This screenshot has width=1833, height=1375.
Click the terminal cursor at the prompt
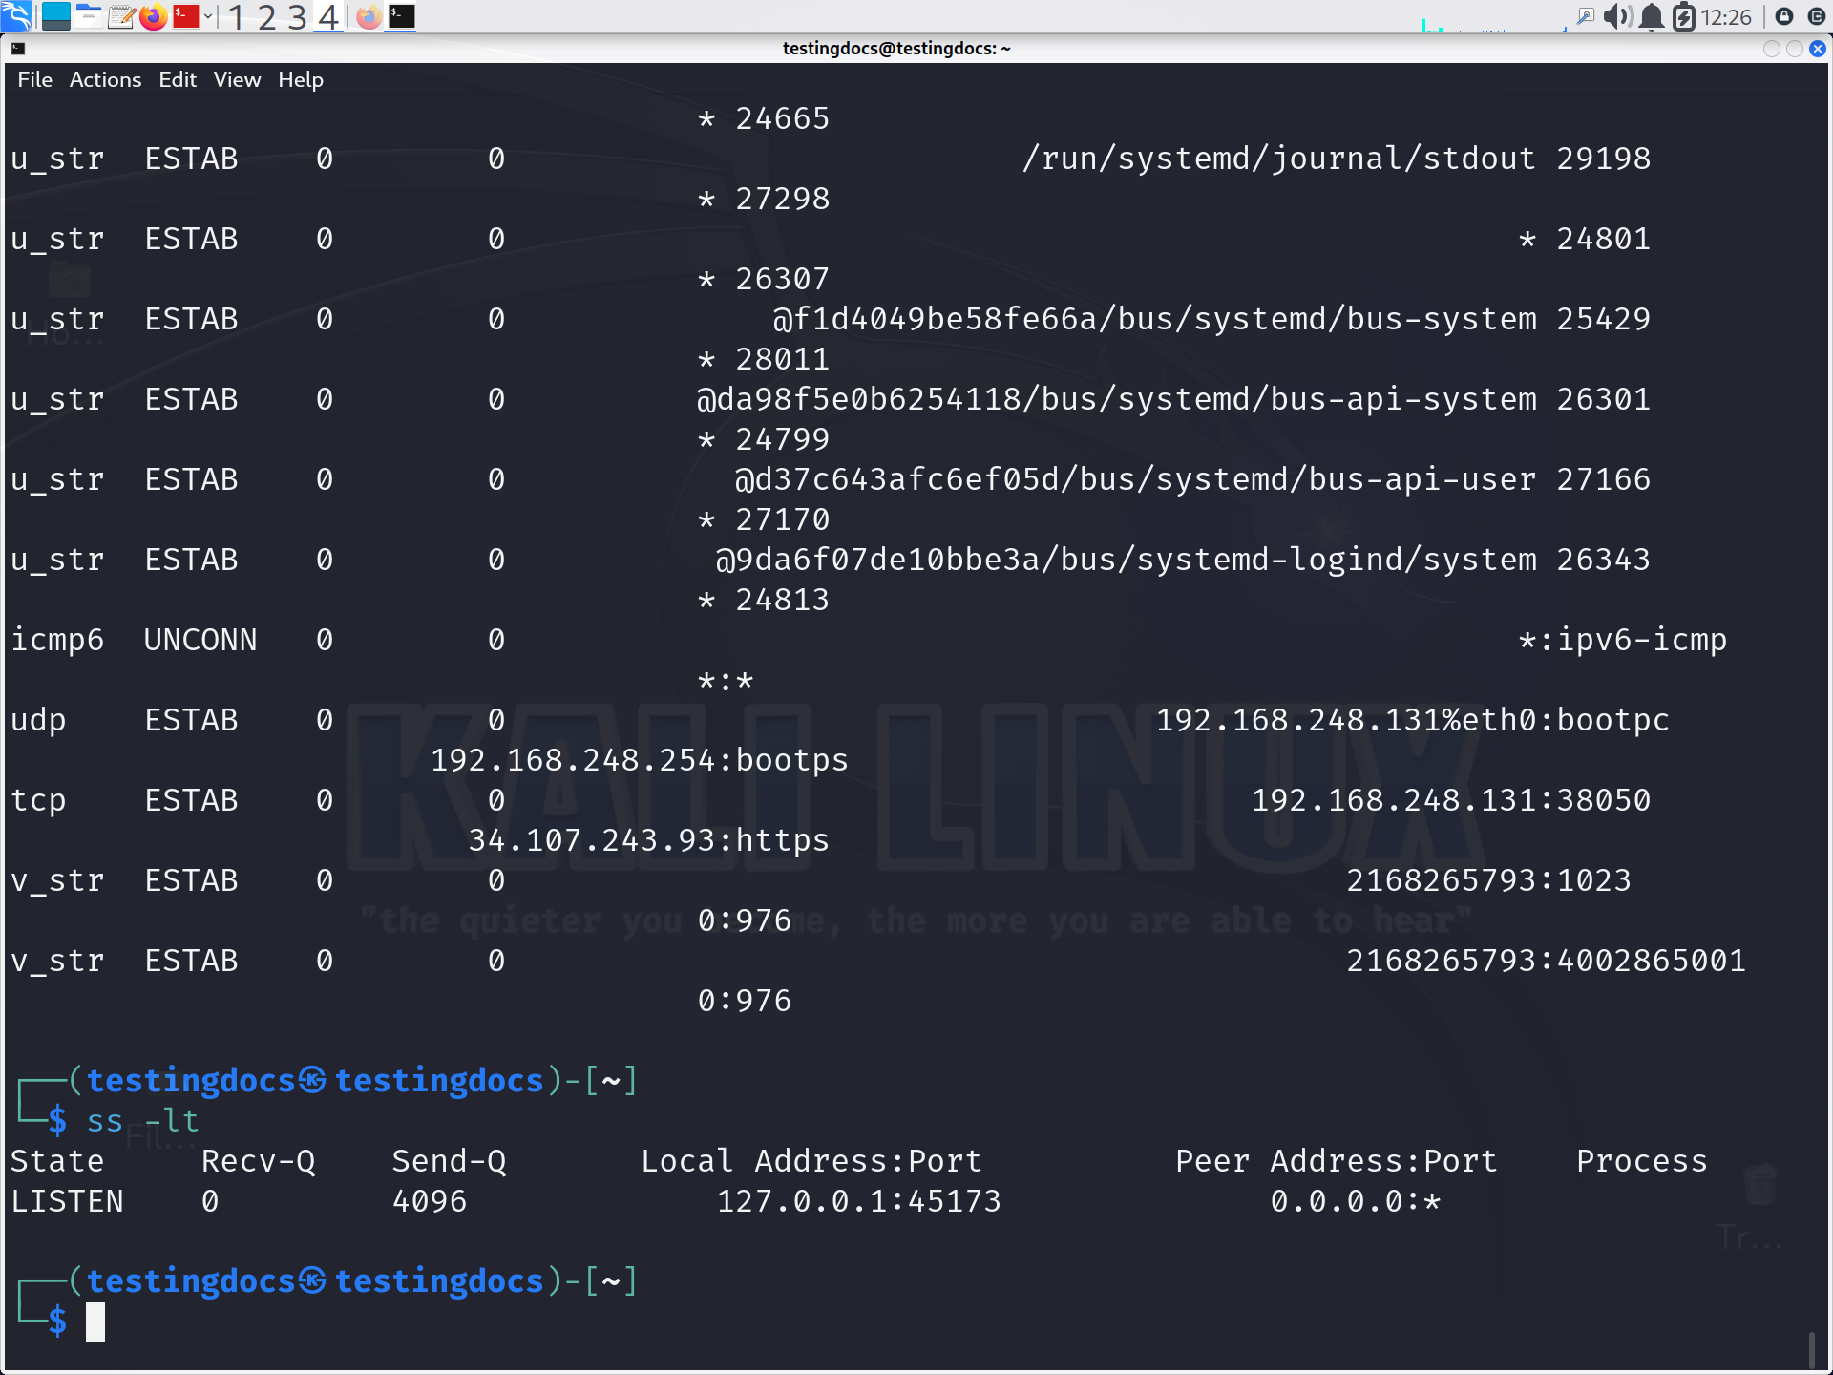[95, 1322]
